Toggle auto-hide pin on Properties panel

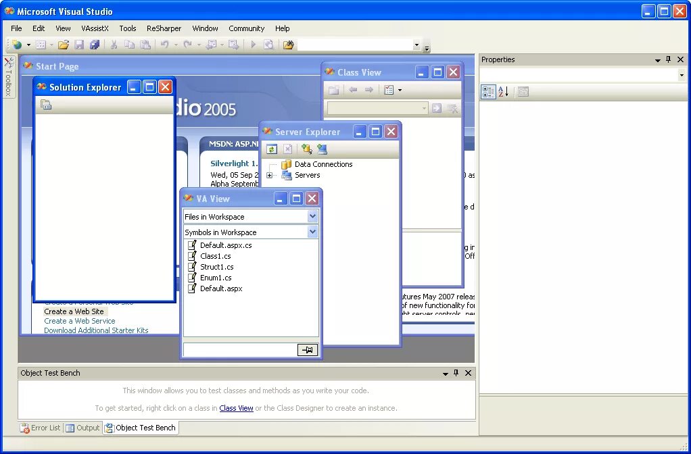pyautogui.click(x=669, y=59)
